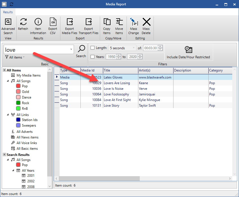Image resolution: width=239 pixels, height=197 pixels.
Task: Open Item Information
Action: (38, 26)
